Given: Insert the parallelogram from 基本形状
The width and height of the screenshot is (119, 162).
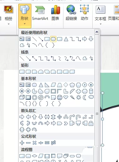Looking at the screenshot, I should (x=53, y=85).
